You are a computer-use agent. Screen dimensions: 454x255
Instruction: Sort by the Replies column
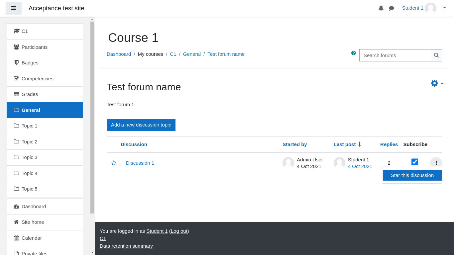pos(389,144)
